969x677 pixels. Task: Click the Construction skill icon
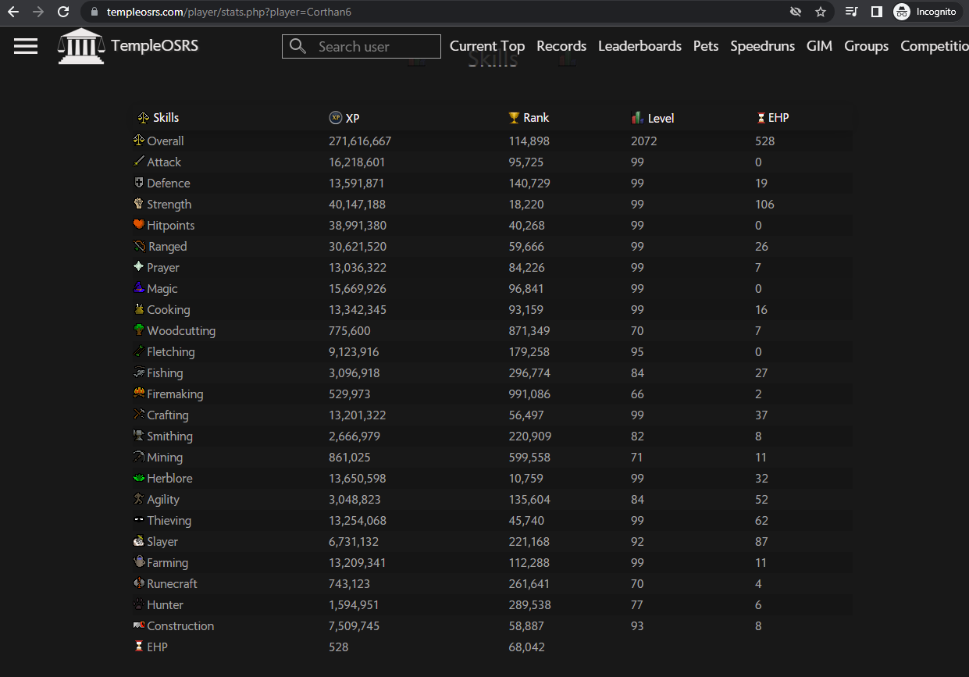139,625
